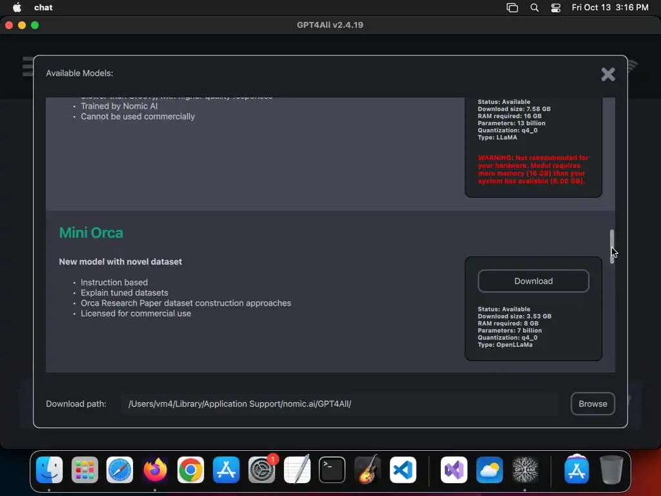
Task: Click the date and time display
Action: (610, 7)
